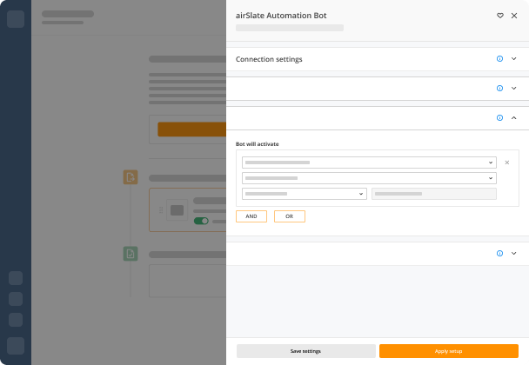Add an OR condition

[290, 216]
